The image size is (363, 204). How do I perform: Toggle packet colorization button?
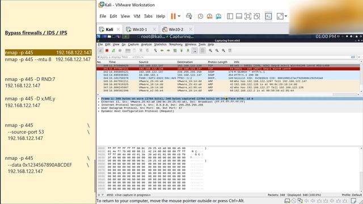(202, 50)
